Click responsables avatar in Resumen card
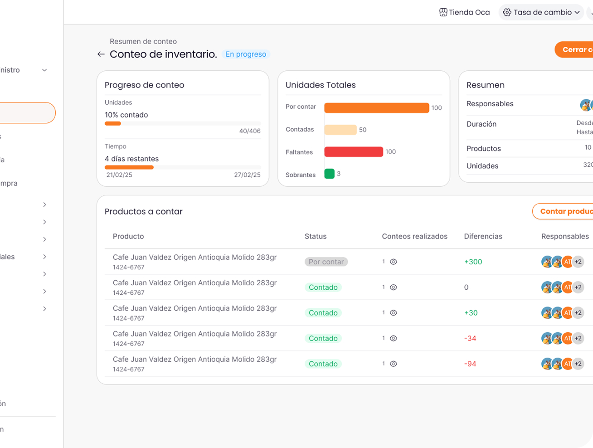593x448 pixels. [x=586, y=105]
